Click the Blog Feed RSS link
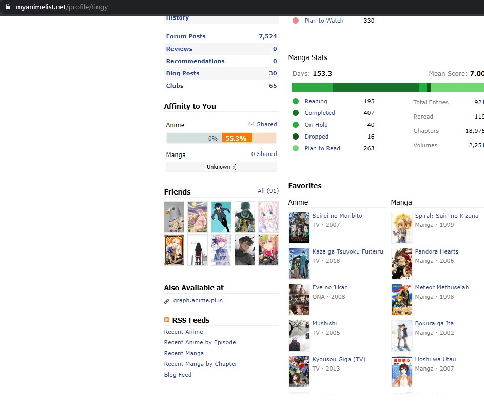This screenshot has height=407, width=484. click(x=178, y=375)
